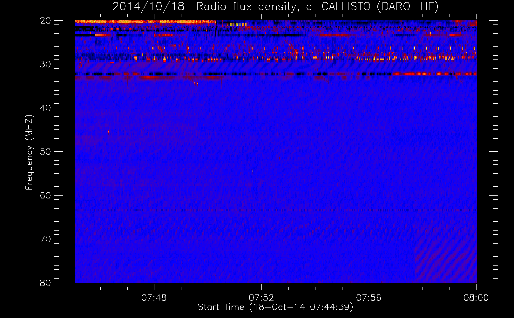Click the 20 frequency tick label
The height and width of the screenshot is (318, 514).
(x=45, y=21)
